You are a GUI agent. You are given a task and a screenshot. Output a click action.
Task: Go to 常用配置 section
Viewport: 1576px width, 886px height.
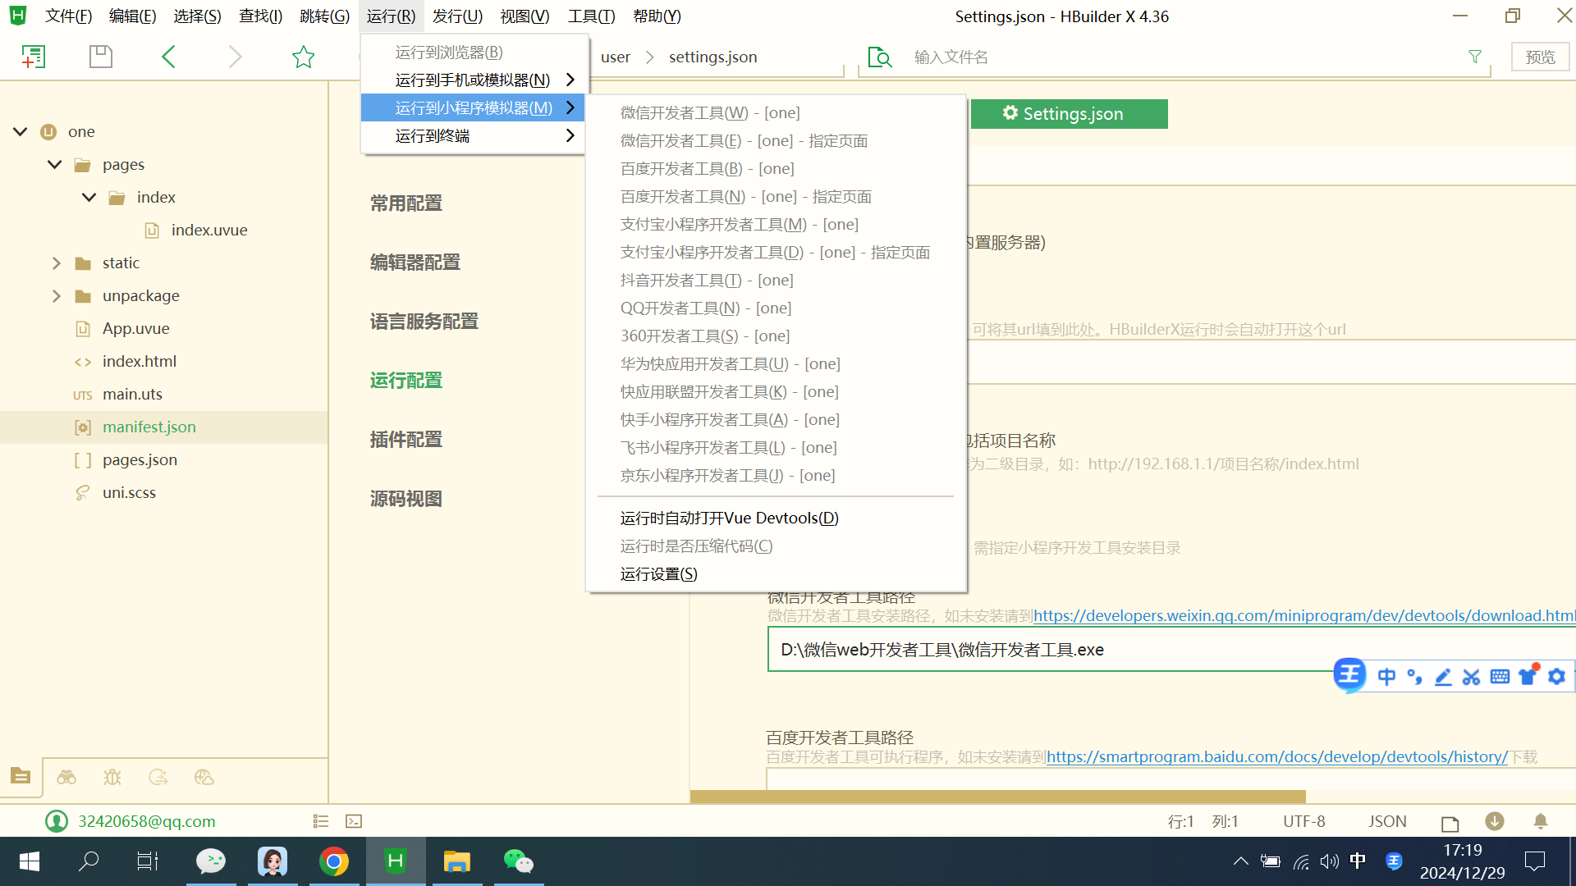pos(406,203)
